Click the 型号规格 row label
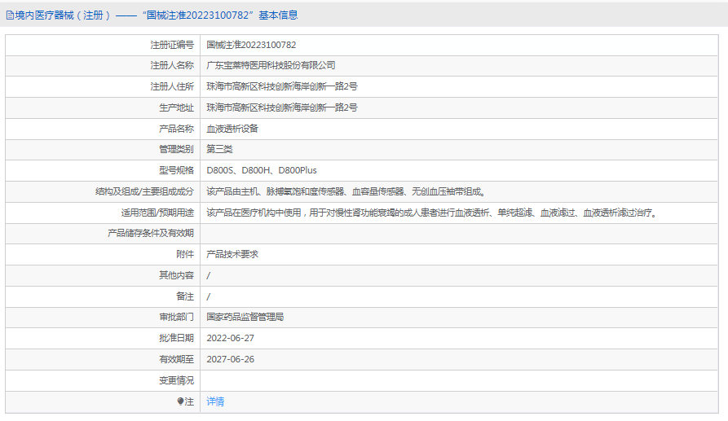This screenshot has height=421, width=728. tap(176, 170)
